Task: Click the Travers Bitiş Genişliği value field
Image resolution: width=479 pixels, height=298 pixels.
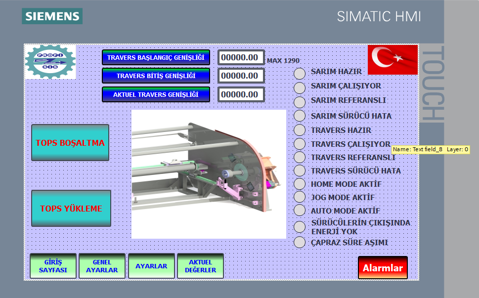Action: 241,76
